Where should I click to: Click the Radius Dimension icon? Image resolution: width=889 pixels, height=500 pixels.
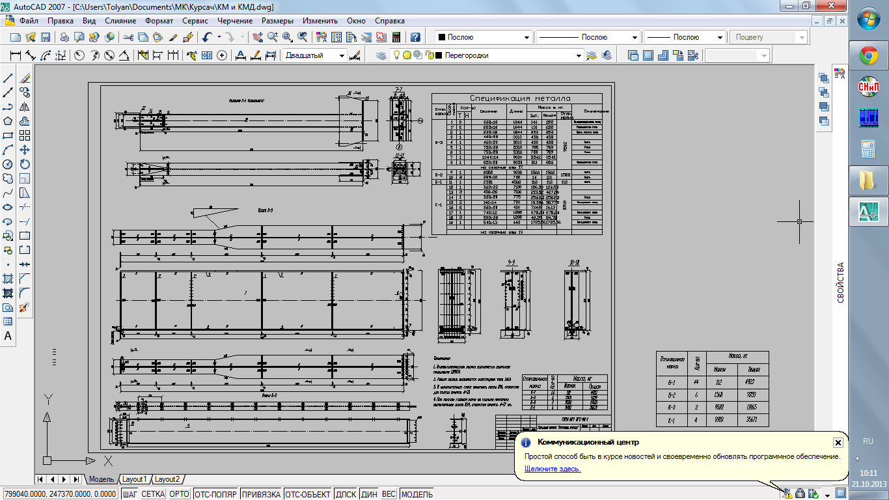(x=79, y=55)
